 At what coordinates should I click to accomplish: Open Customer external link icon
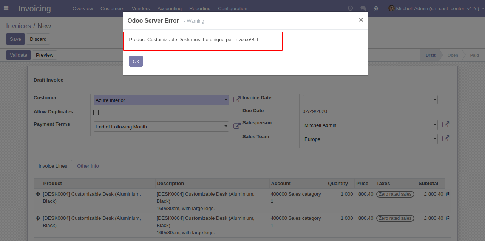tap(237, 100)
